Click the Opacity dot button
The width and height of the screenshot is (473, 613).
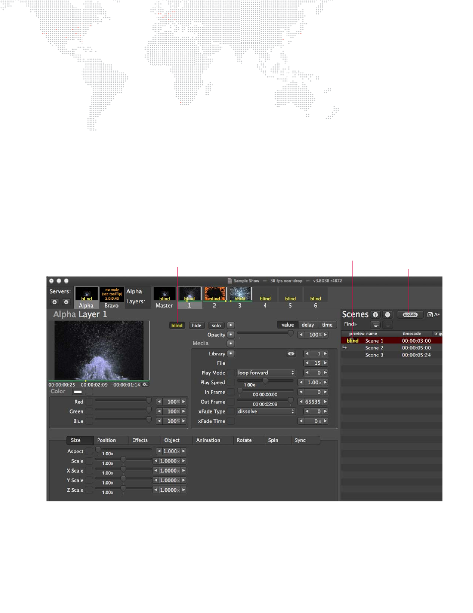(x=231, y=335)
